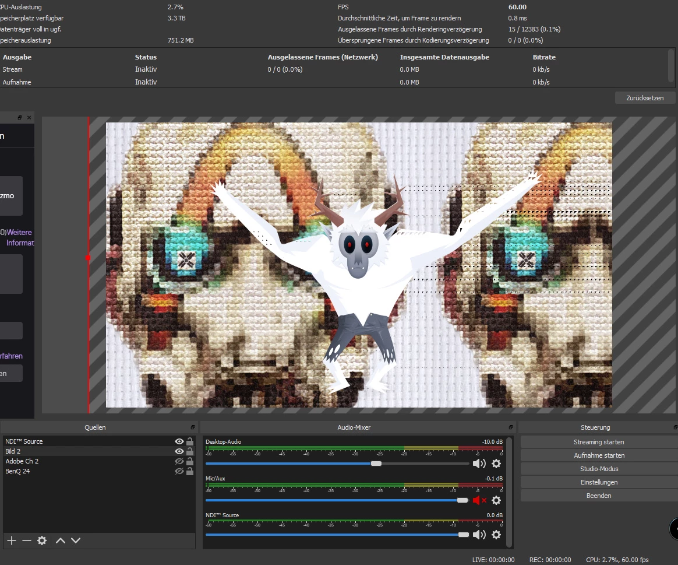
Task: Undock the Quellen panel
Action: pos(192,427)
